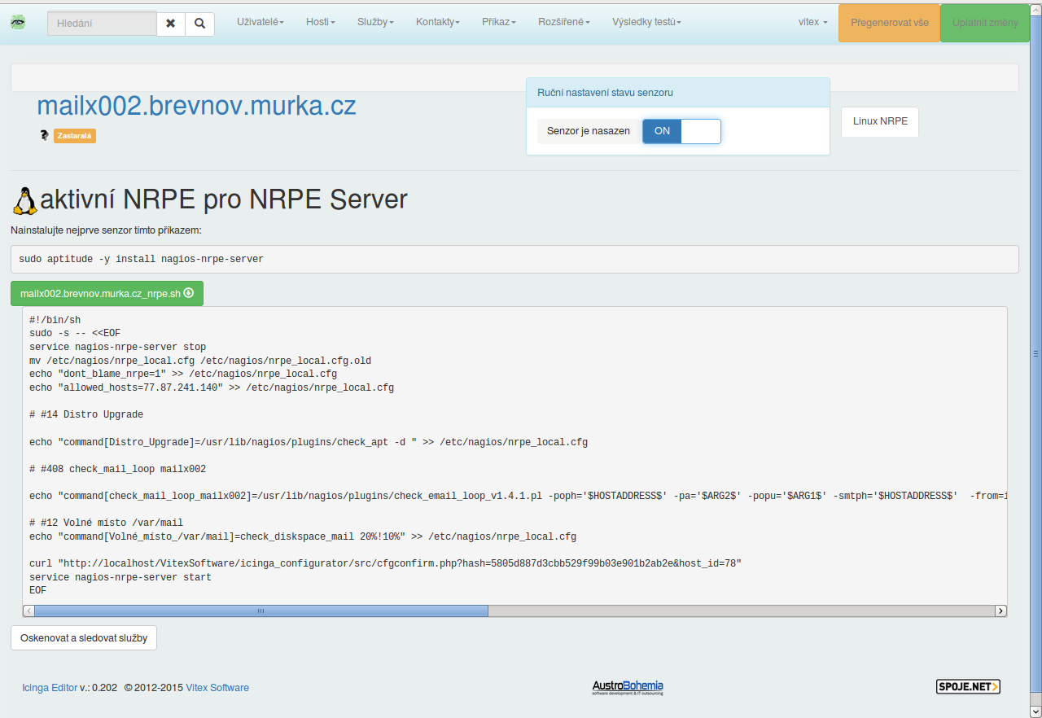Viewport: 1042px width, 718px height.
Task: Click the Tux penguin icon
Action: pos(25,200)
